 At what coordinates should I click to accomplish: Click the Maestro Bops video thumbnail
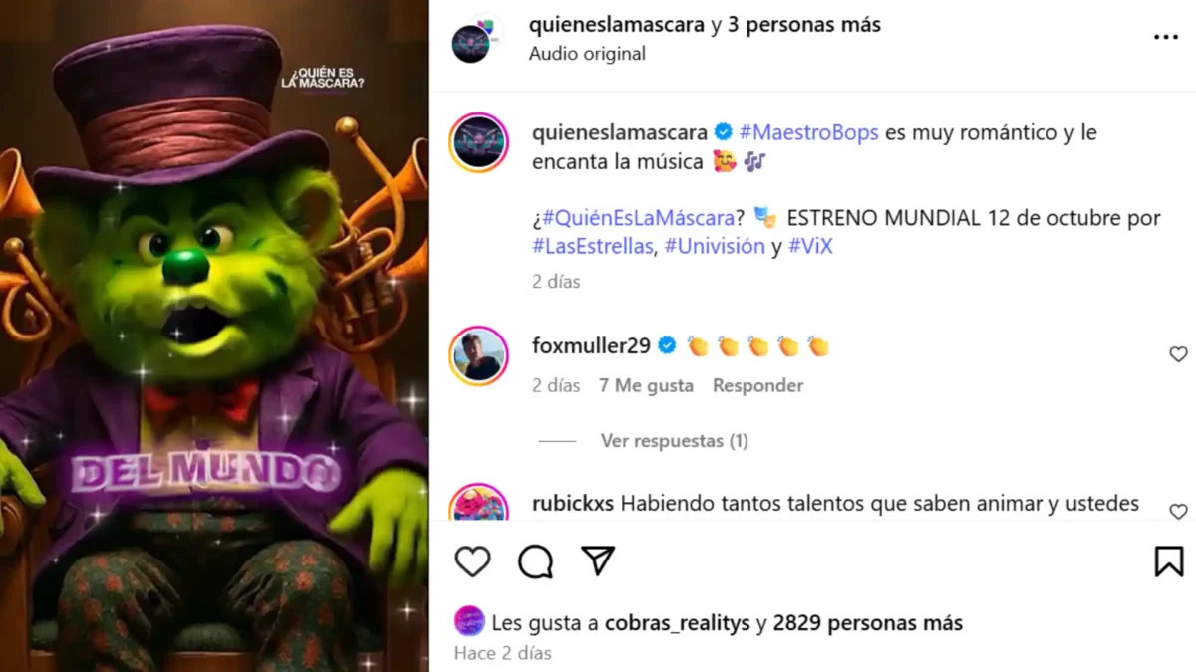213,336
